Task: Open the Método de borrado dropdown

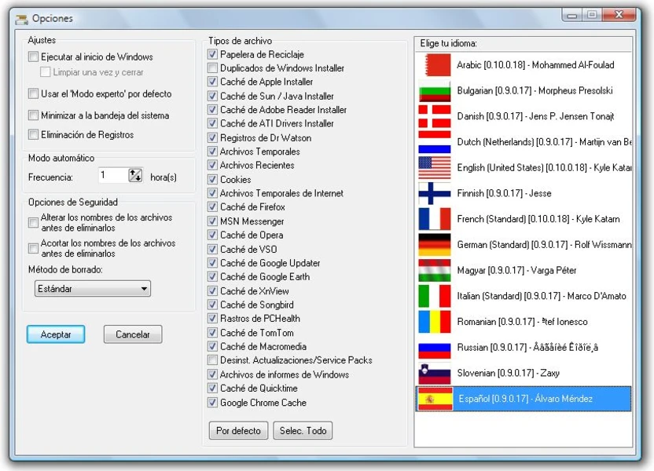Action: pyautogui.click(x=146, y=288)
